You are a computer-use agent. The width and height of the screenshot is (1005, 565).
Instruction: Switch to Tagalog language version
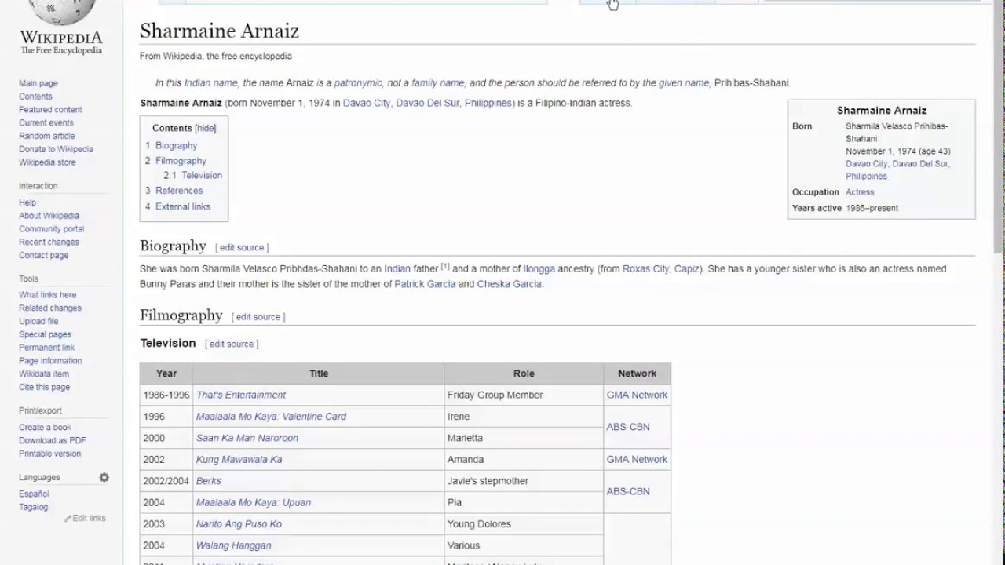[x=33, y=507]
